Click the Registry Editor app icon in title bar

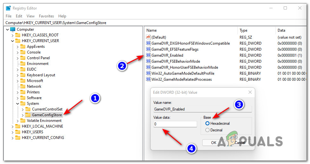[x=8, y=8]
